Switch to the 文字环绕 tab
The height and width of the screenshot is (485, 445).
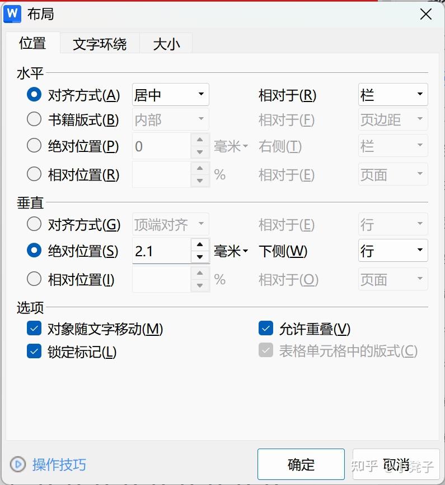click(100, 43)
